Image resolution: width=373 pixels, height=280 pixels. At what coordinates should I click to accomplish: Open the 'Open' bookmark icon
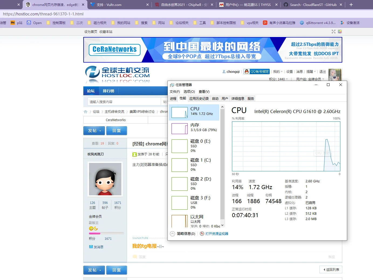coord(34,23)
